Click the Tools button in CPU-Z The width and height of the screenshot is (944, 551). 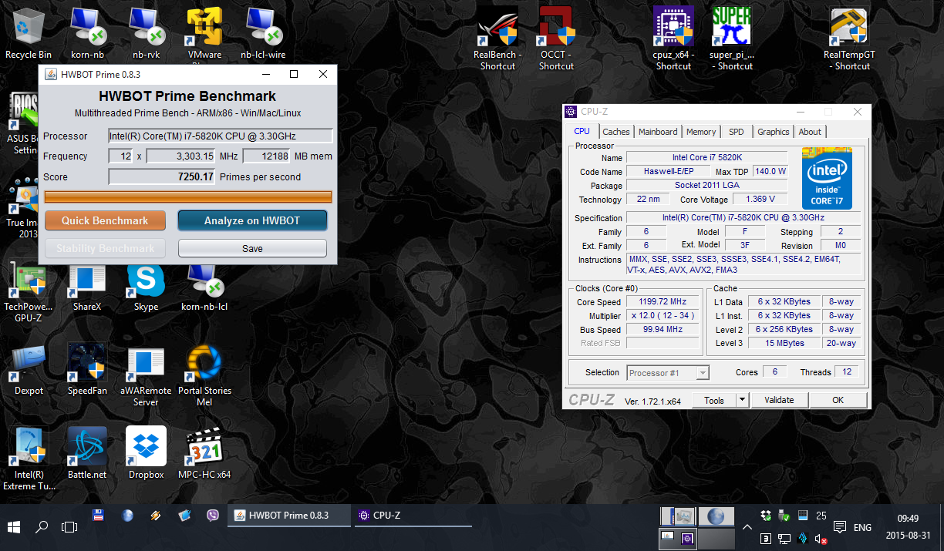point(714,400)
